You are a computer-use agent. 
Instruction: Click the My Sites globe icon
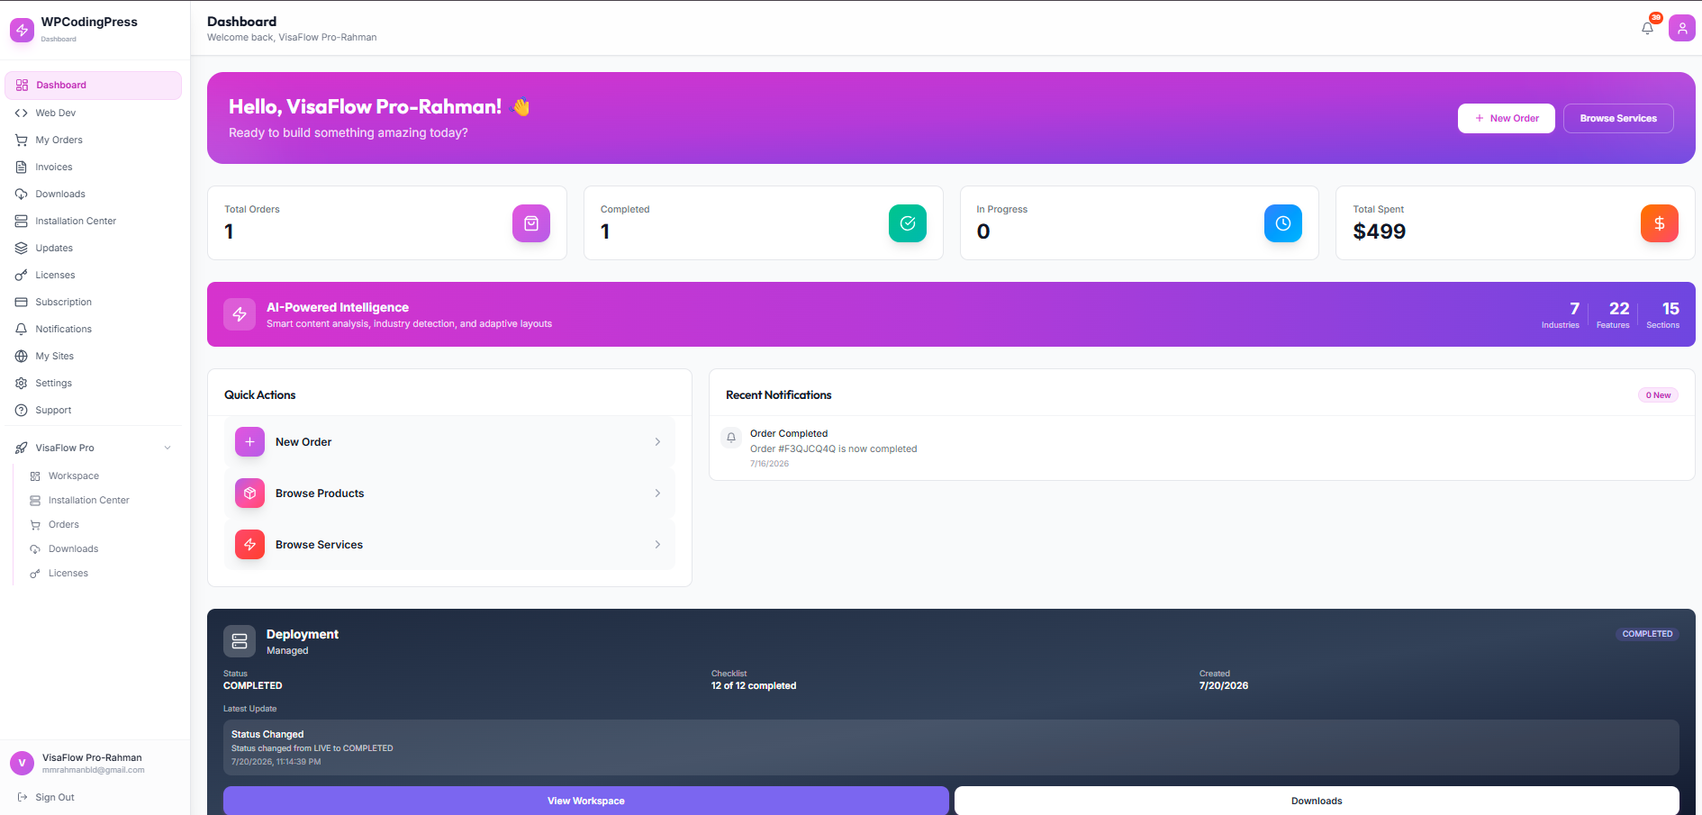click(22, 357)
